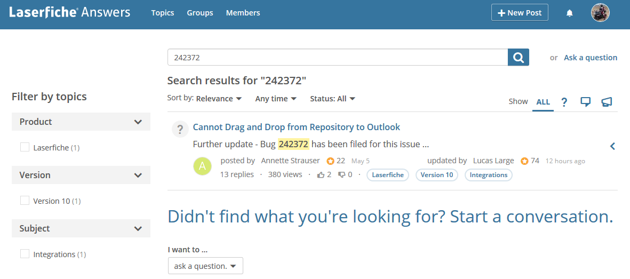The height and width of the screenshot is (279, 630).
Task: Open the Status: All dropdown
Action: 333,99
